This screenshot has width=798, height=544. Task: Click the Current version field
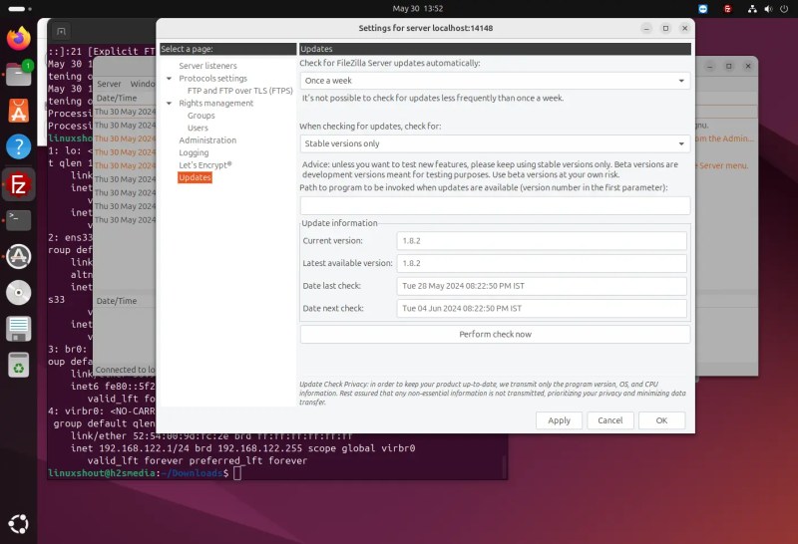542,241
